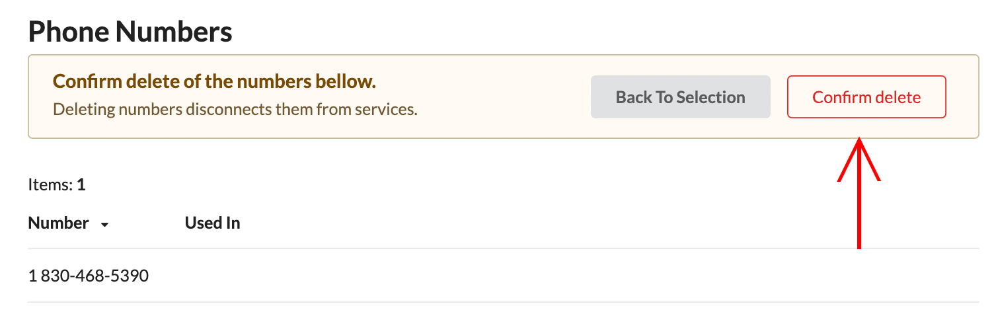Click the bold confirm delete warning title
Viewport: 994px width, 310px height.
(214, 81)
